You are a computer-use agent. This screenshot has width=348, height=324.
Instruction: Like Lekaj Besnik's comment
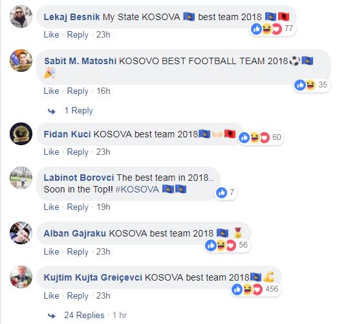pyautogui.click(x=52, y=35)
